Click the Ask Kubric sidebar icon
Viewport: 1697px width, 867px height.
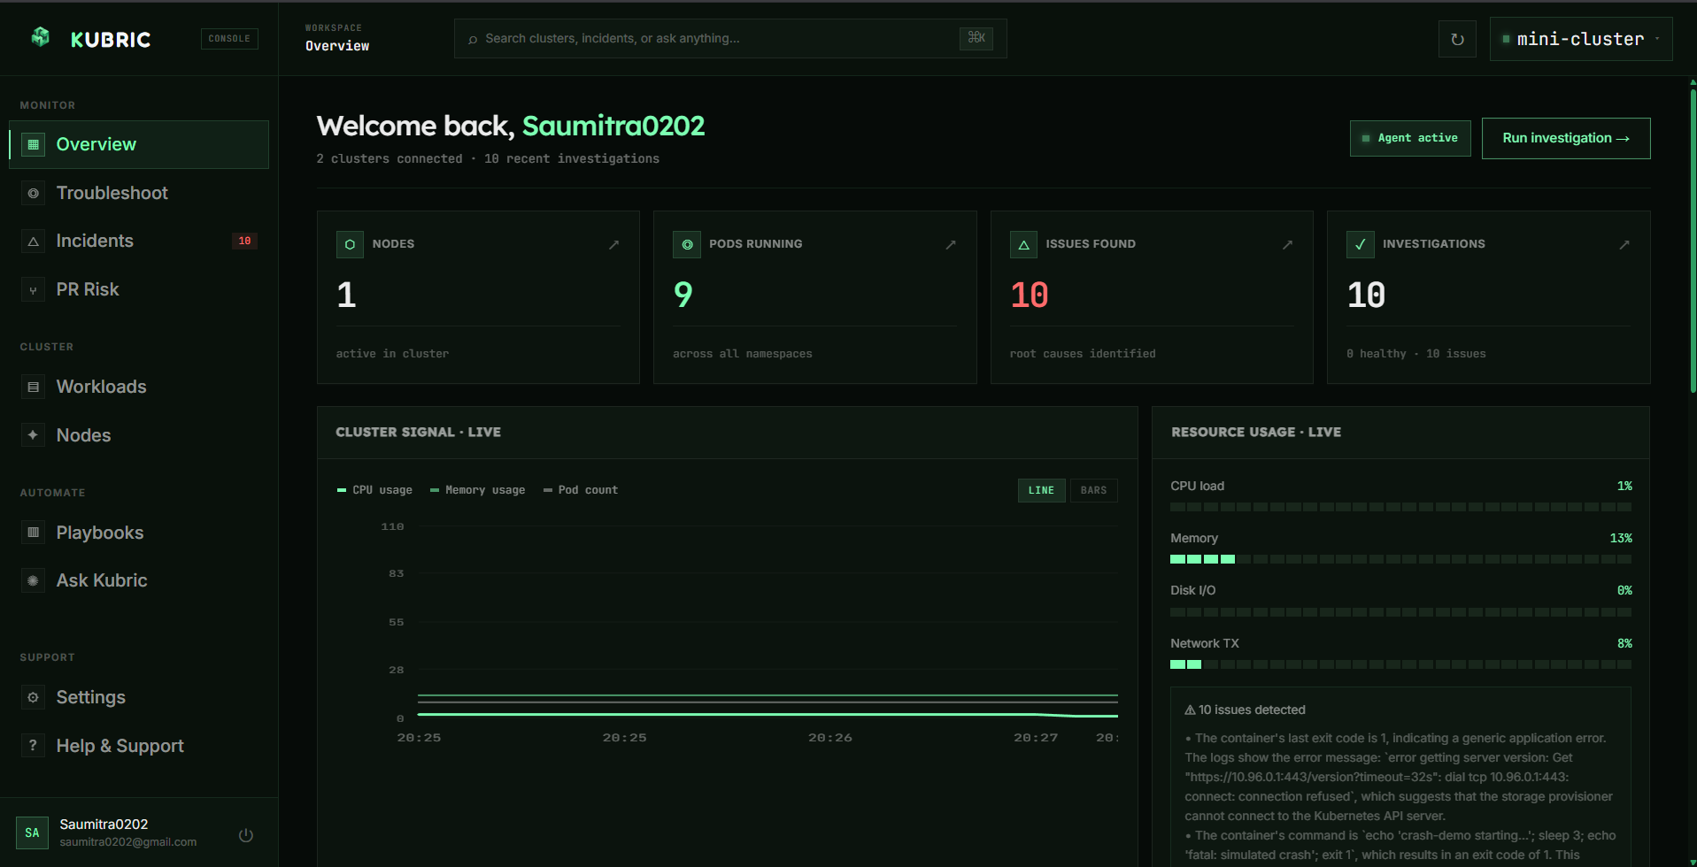pyautogui.click(x=33, y=580)
